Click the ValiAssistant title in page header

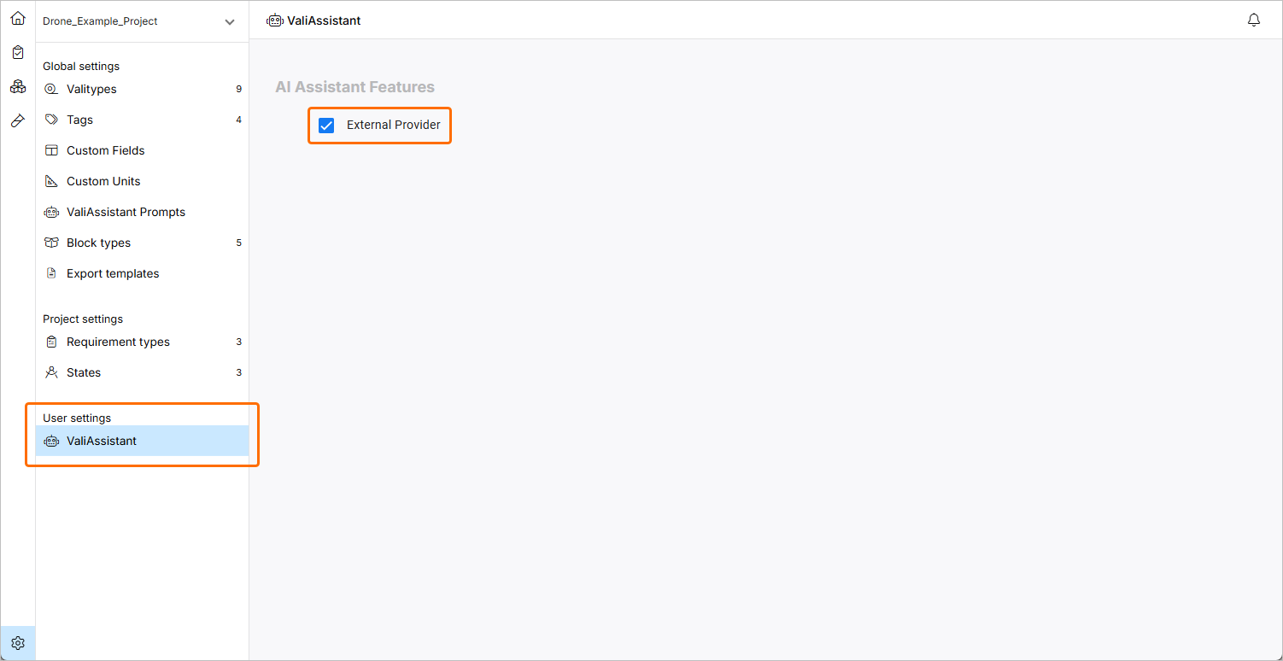tap(324, 20)
